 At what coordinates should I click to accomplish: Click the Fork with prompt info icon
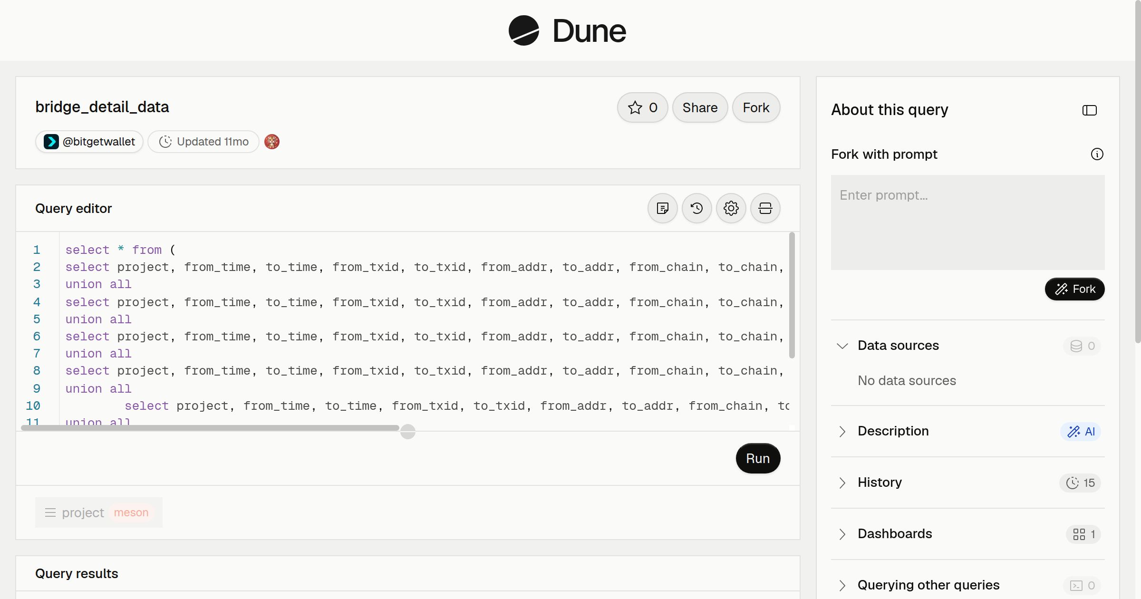[x=1097, y=154]
